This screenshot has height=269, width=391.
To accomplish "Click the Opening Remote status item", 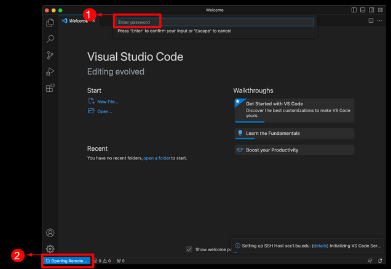I will (66, 261).
